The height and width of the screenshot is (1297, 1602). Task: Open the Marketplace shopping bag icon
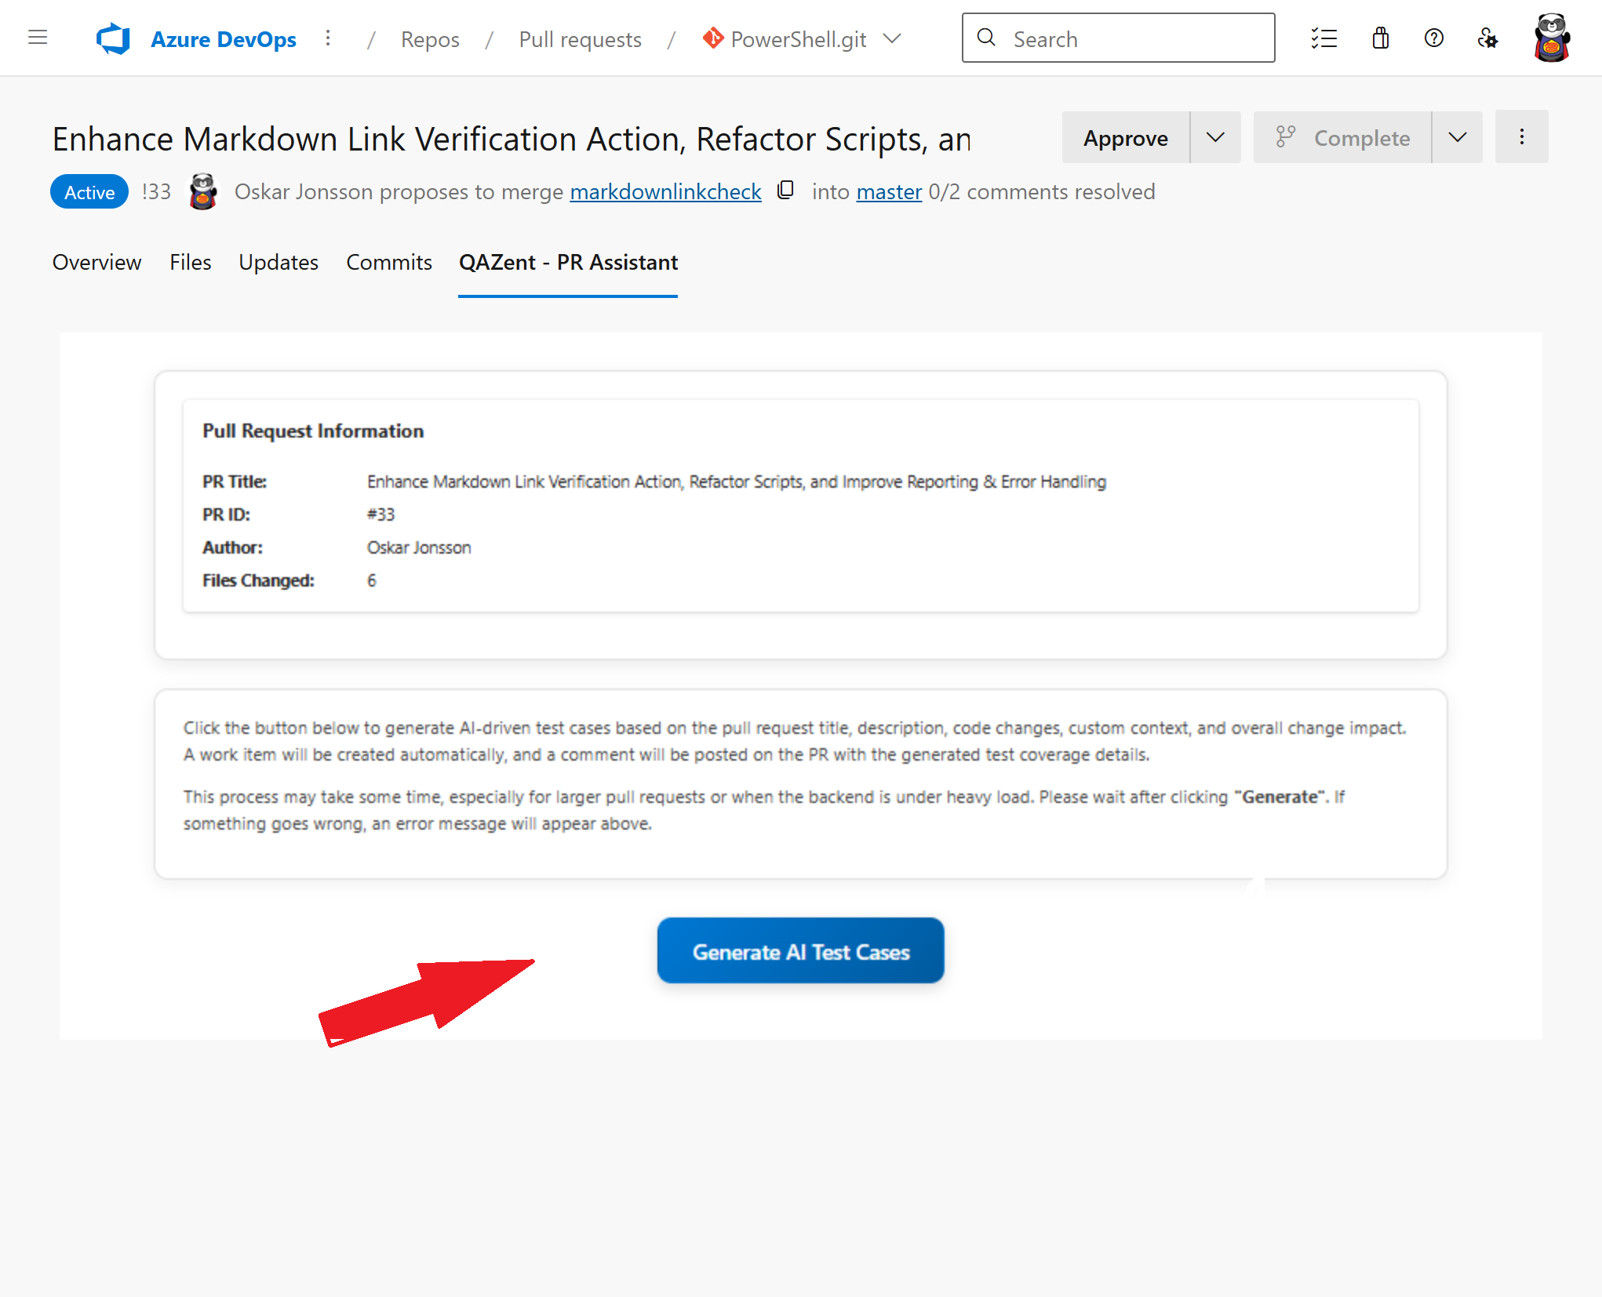coord(1381,38)
